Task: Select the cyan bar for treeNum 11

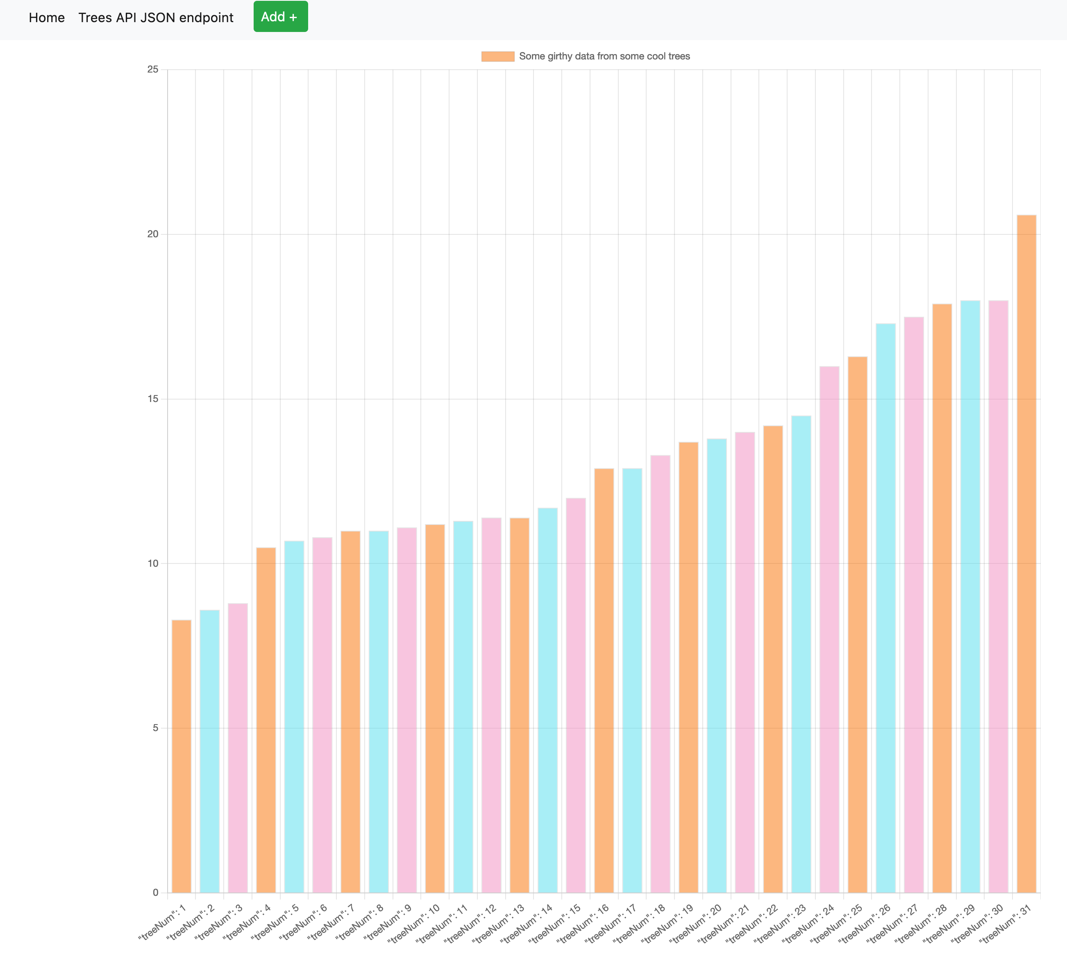Action: coord(463,707)
